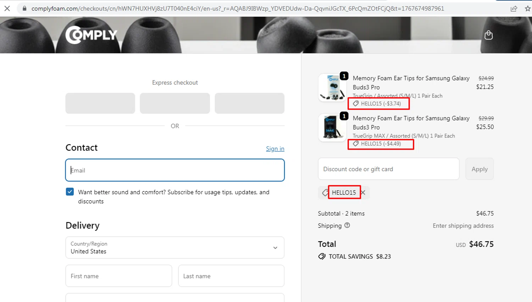Viewport: 532px width, 302px height.
Task: Click the $21.25 discounted price
Action: (485, 87)
